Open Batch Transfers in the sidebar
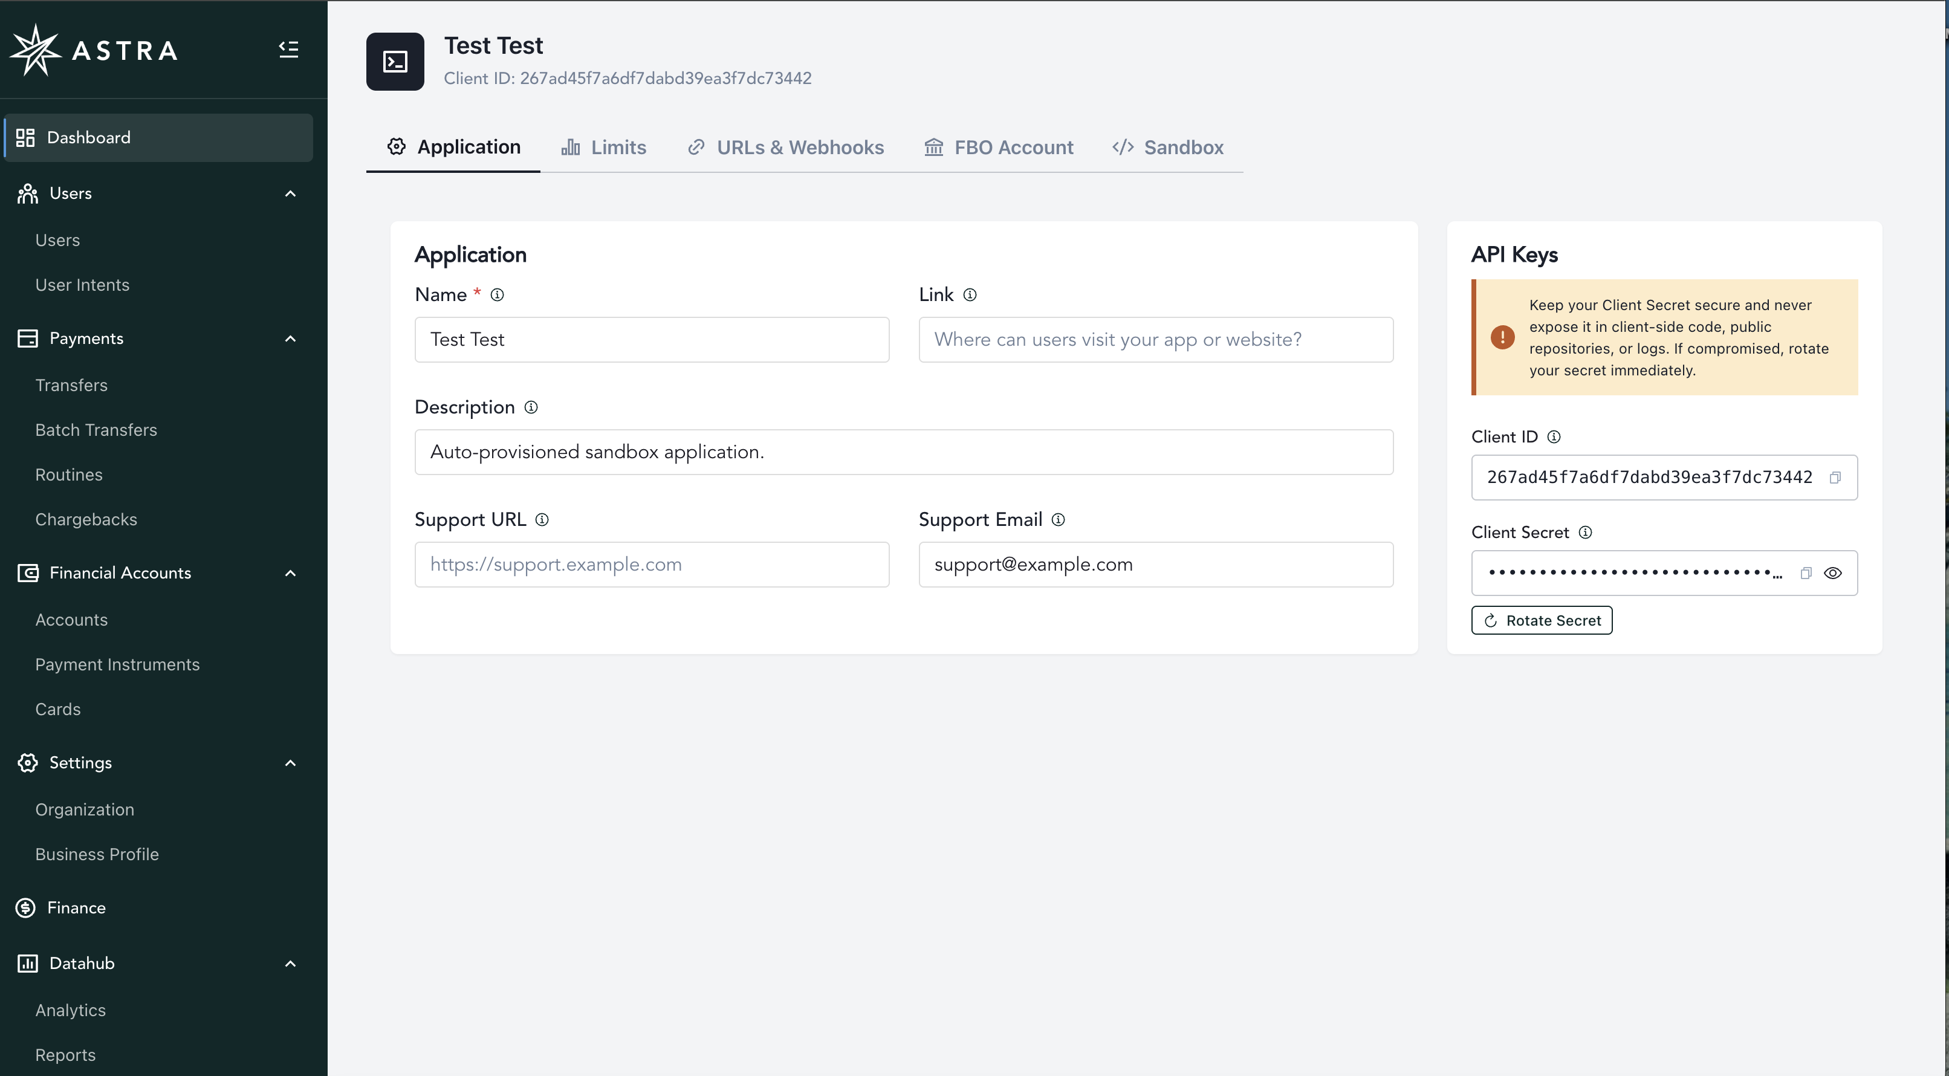1949x1076 pixels. 96,430
